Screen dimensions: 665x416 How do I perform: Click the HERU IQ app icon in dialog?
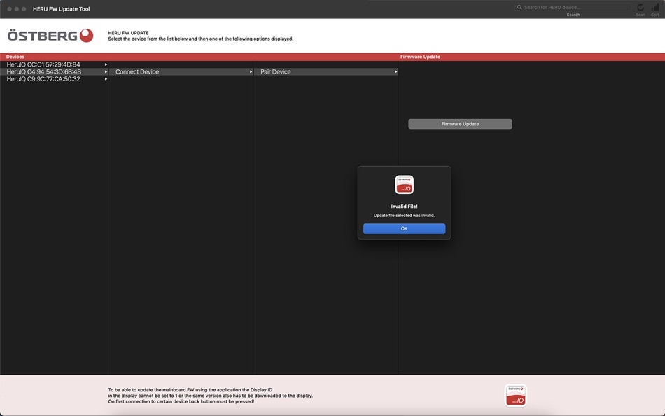click(x=404, y=185)
